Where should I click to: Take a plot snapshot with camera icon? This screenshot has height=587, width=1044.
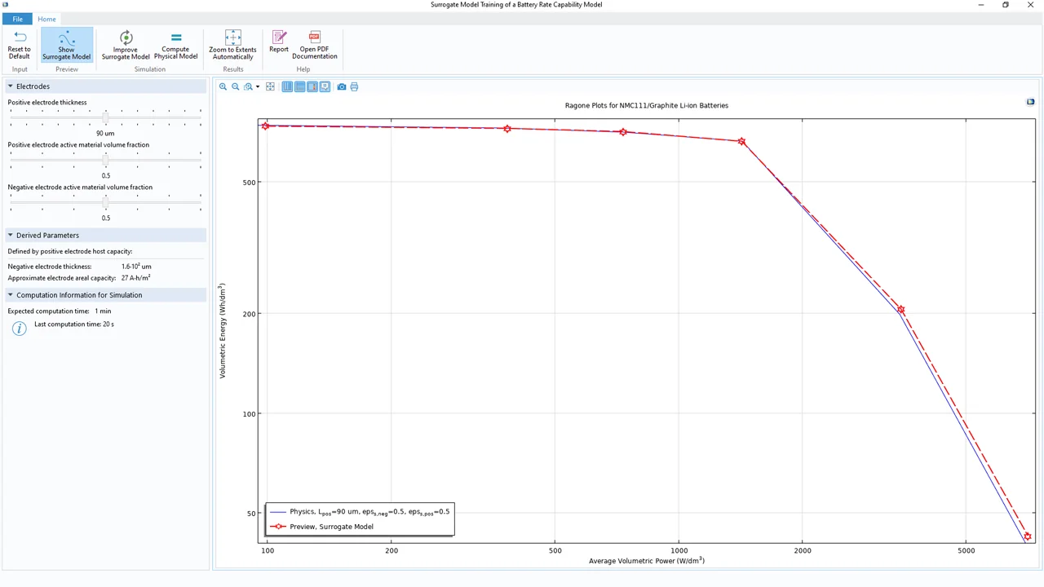(x=342, y=86)
